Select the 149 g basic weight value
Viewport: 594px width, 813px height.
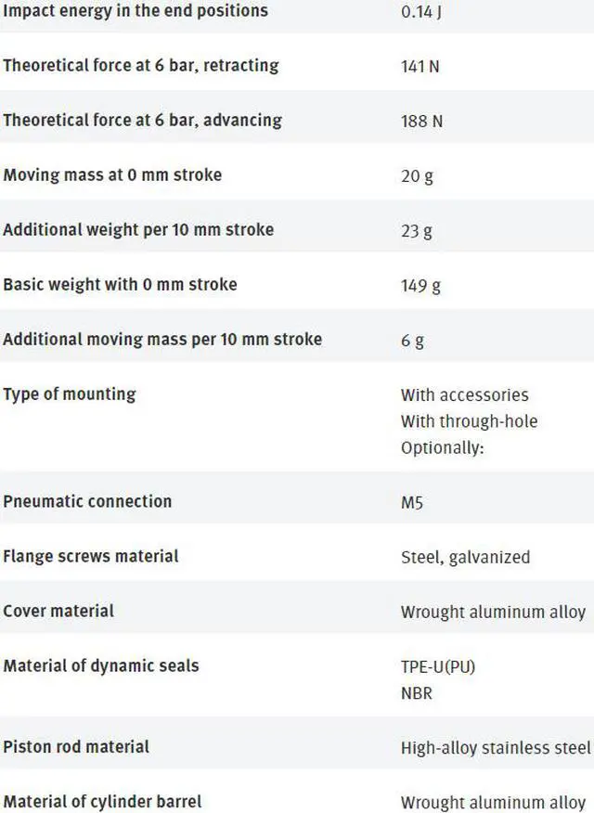tap(420, 285)
